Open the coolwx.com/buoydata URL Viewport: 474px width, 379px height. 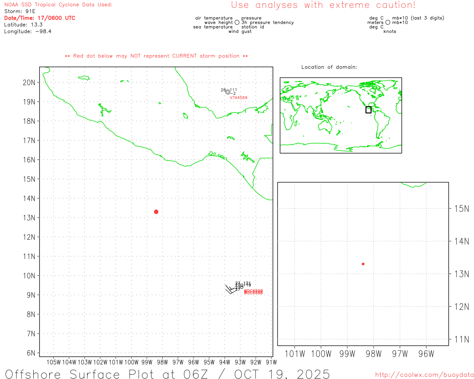424,375
